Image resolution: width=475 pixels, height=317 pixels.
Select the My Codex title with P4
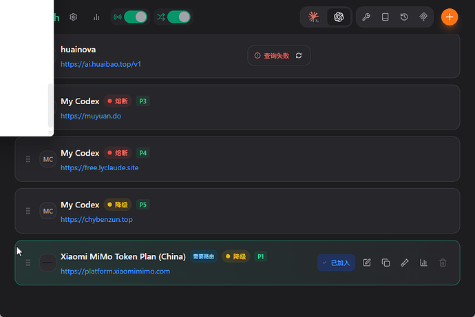coord(80,153)
